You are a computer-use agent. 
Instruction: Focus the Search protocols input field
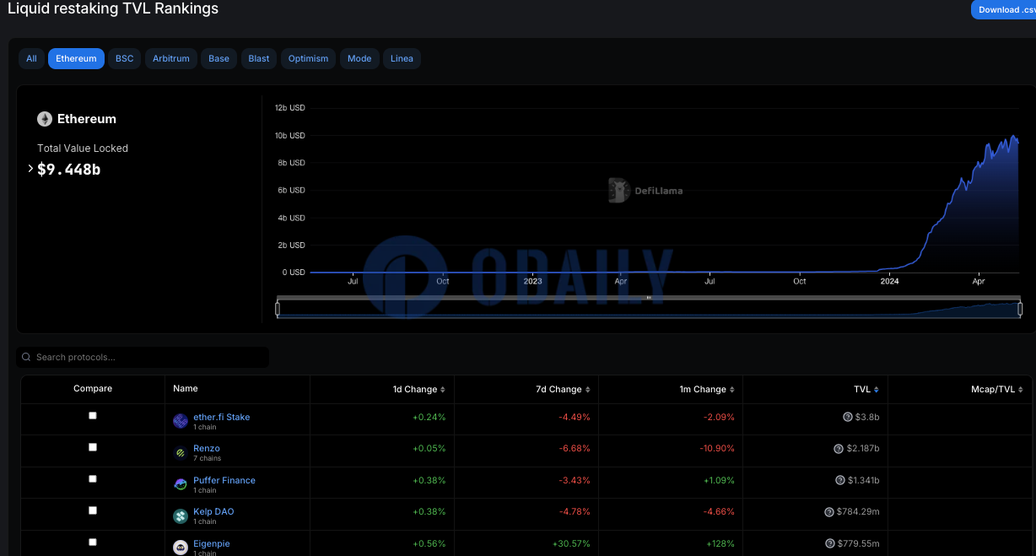pyautogui.click(x=143, y=358)
